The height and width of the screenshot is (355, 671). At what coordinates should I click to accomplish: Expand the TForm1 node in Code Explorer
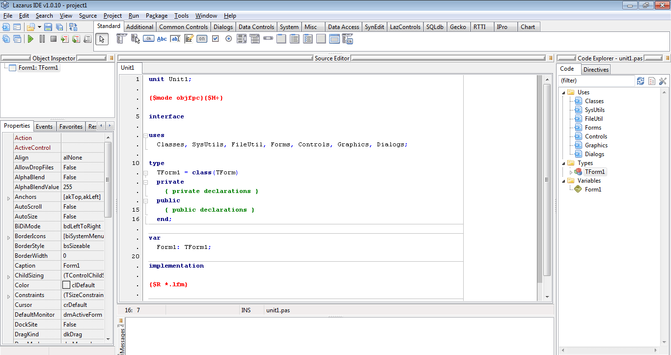tap(571, 172)
